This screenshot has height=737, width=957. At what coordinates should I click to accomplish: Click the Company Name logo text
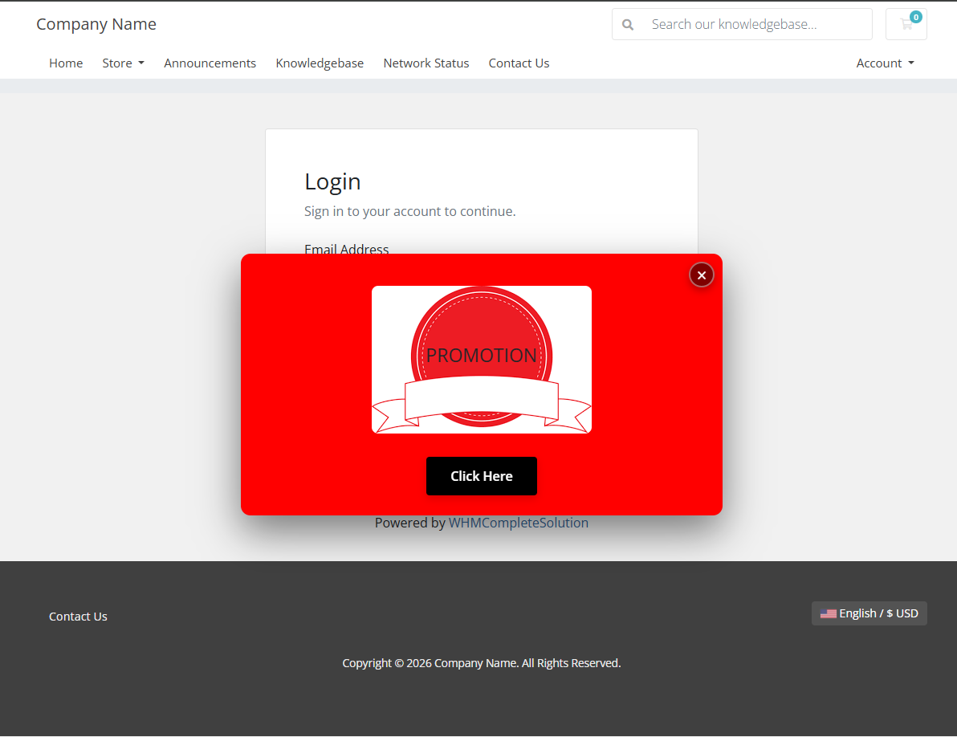click(x=96, y=24)
